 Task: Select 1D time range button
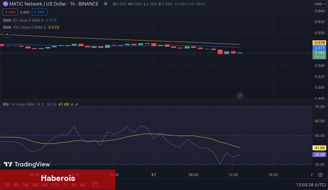7,185
